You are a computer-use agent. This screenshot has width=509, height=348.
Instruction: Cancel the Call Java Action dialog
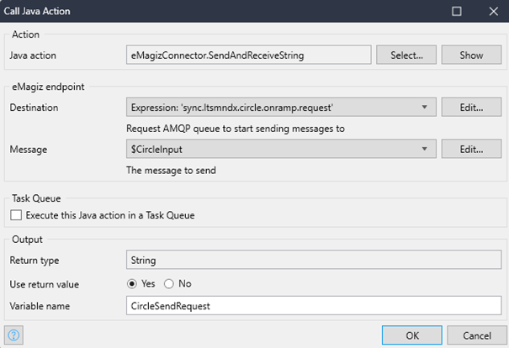tap(477, 335)
